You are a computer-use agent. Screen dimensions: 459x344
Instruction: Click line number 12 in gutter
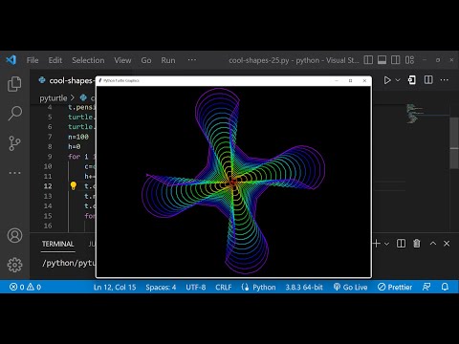[48, 186]
